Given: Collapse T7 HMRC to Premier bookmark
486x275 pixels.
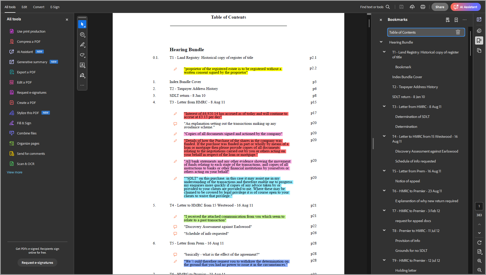Looking at the screenshot, I should (x=384, y=211).
